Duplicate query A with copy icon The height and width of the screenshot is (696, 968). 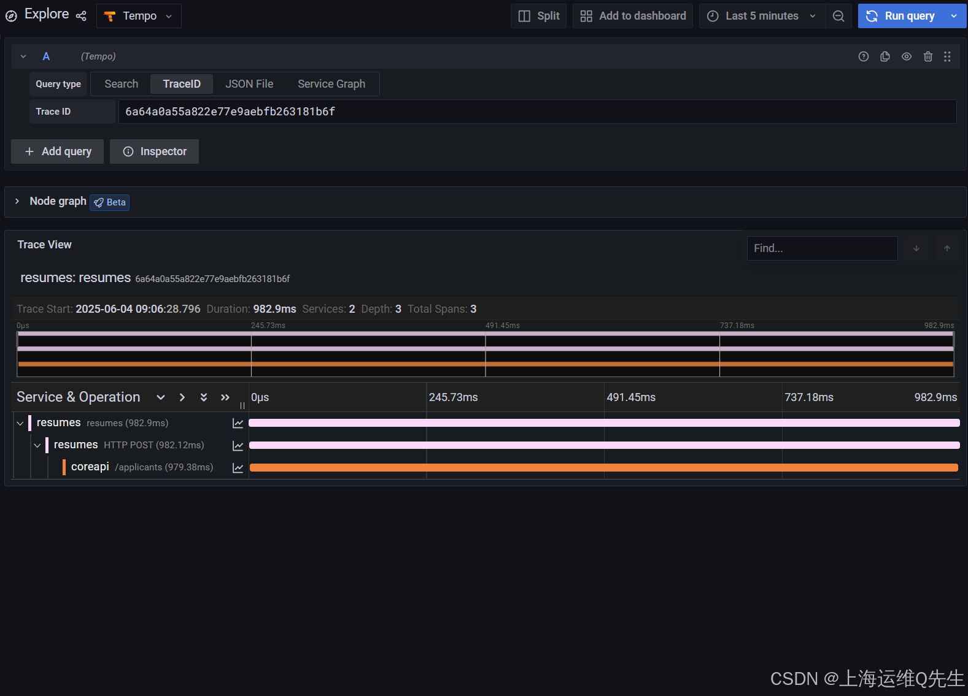coord(885,56)
